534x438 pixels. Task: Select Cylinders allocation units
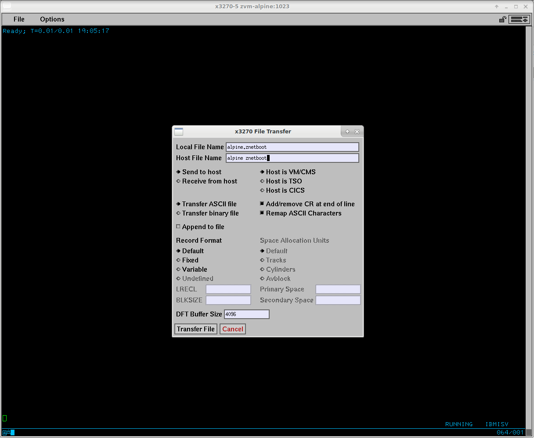click(x=278, y=269)
